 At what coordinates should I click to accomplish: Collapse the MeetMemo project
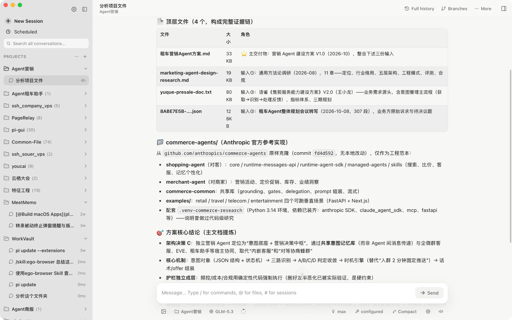click(x=86, y=202)
